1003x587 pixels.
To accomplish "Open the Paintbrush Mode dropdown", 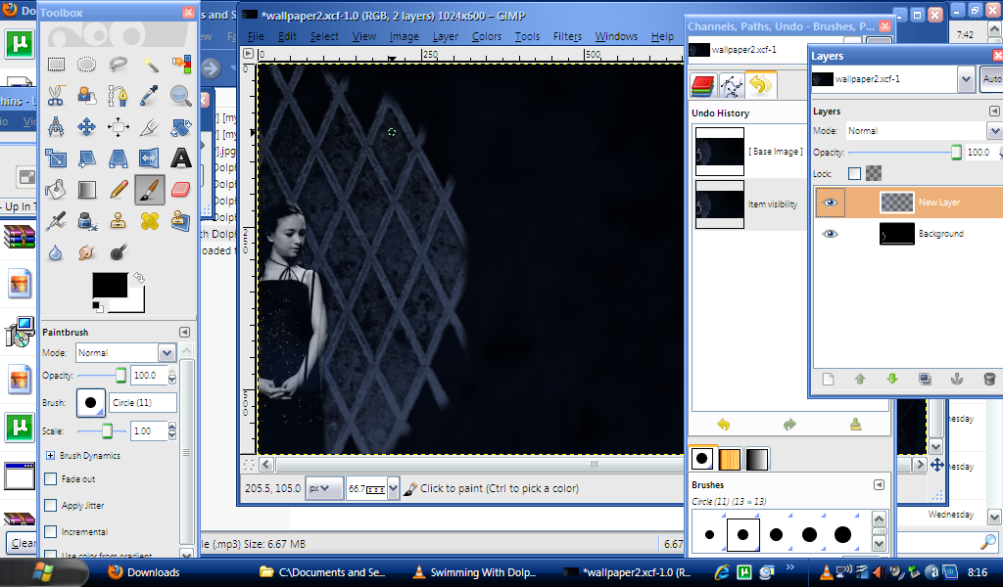I will [x=167, y=352].
